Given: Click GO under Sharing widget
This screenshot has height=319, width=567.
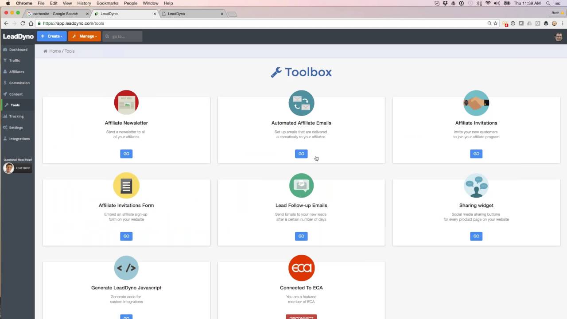Looking at the screenshot, I should pyautogui.click(x=476, y=236).
